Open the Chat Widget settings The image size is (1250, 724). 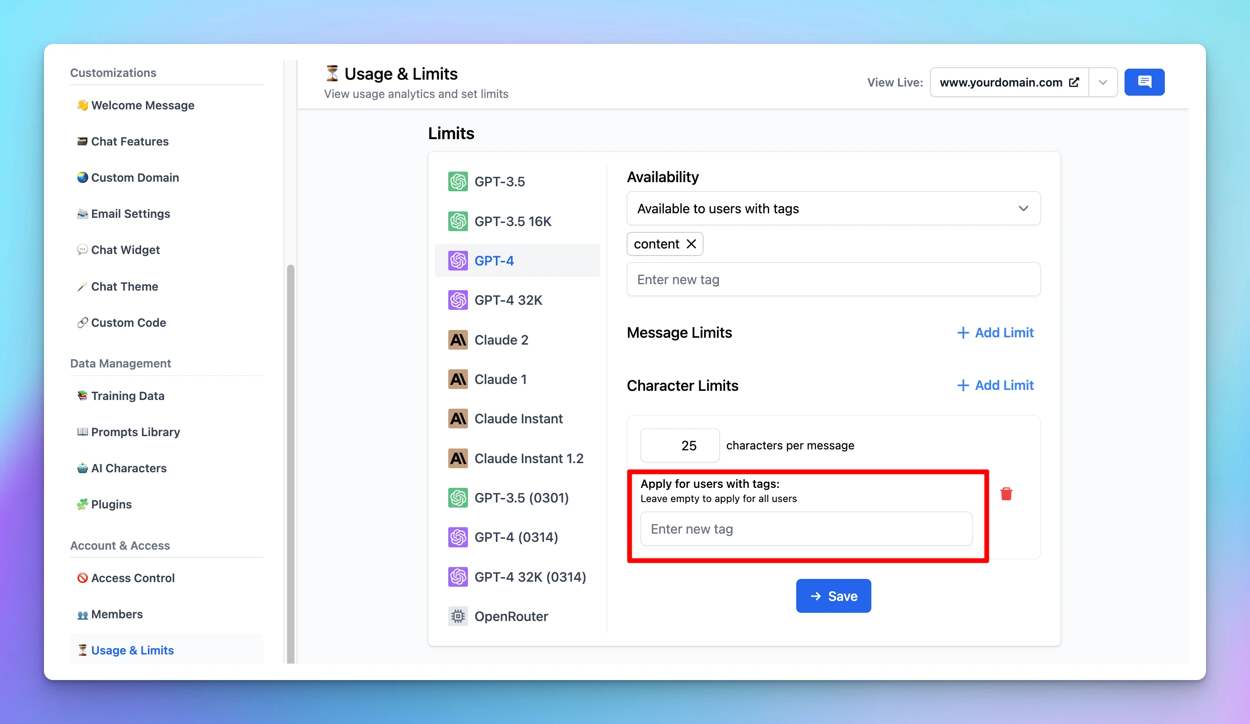125,250
